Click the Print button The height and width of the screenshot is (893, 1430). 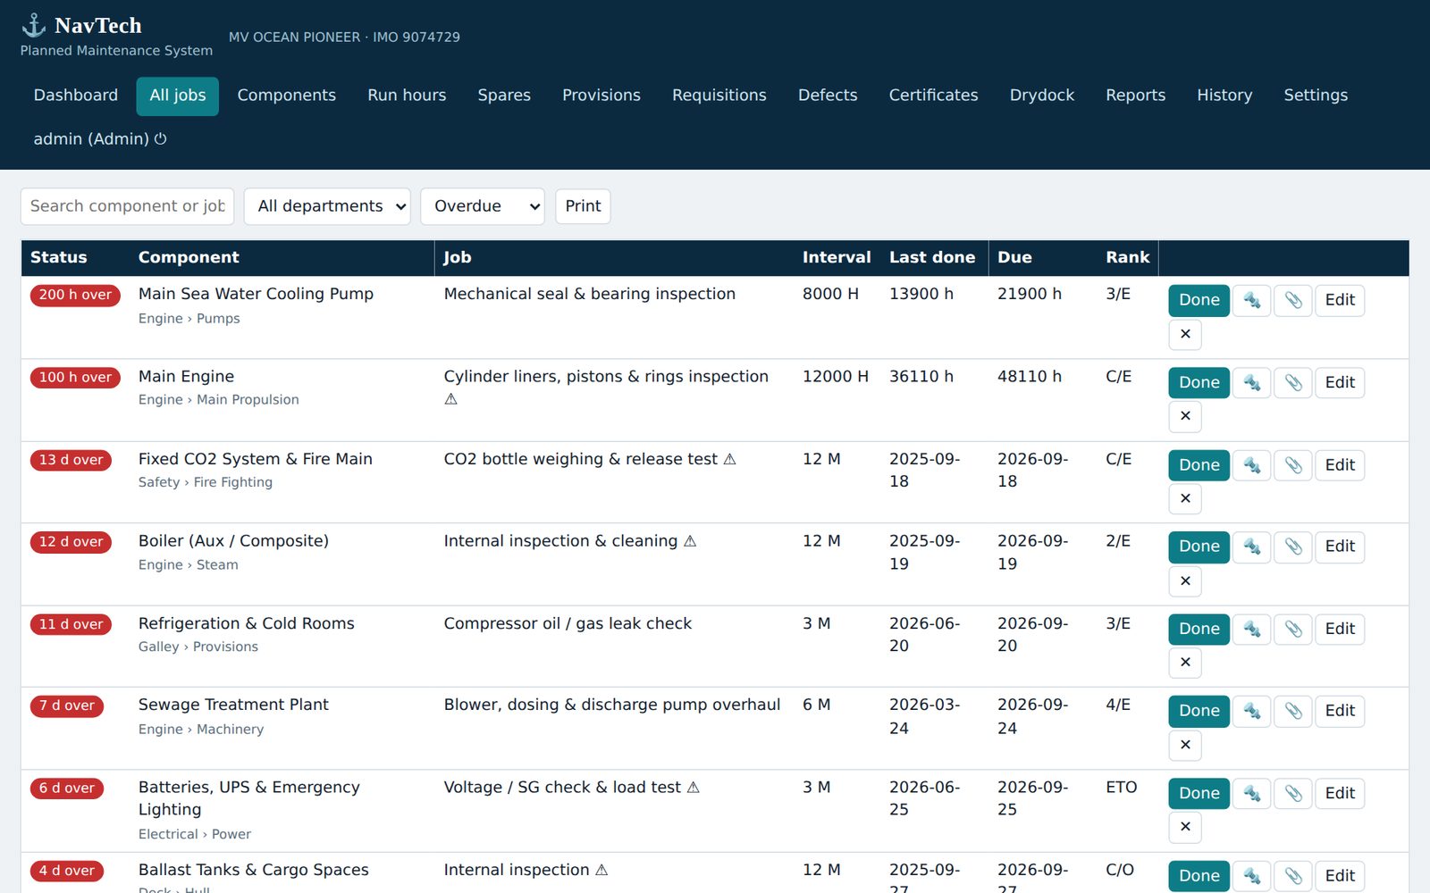pyautogui.click(x=583, y=206)
